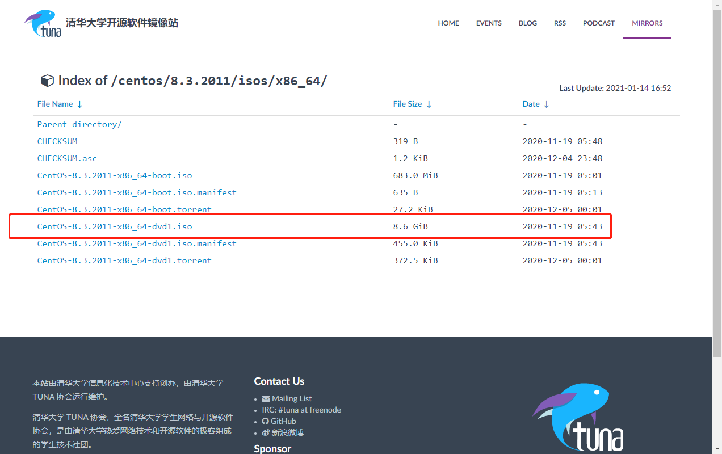Open the HOME navigation item
This screenshot has width=722, height=454.
[448, 23]
